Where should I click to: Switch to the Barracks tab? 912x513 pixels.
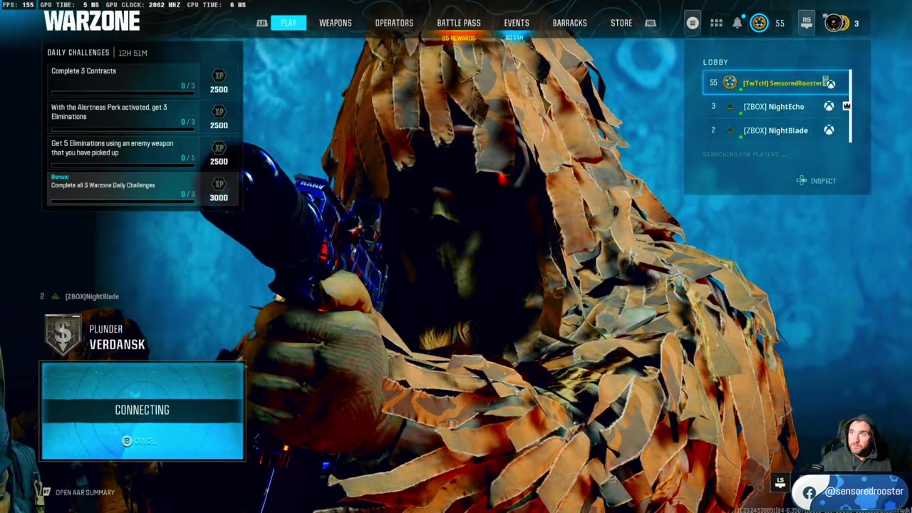click(570, 23)
